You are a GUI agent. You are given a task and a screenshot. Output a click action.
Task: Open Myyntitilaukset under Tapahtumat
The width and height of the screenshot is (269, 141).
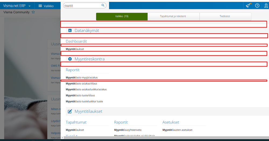(x=75, y=130)
